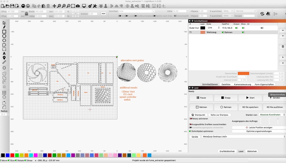Select the Draw Lines pencil tool
Image resolution: width=286 pixels, height=163 pixels.
[x=4, y=27]
